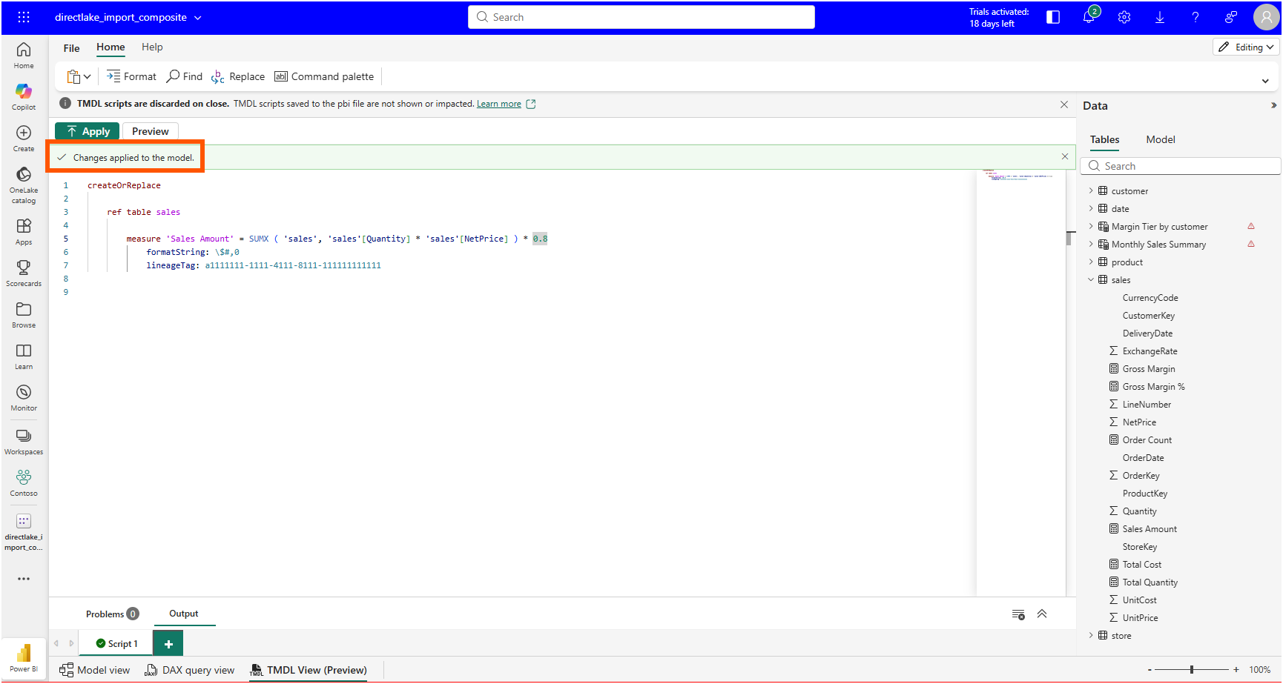Open paste options dropdown
Viewport: 1283px width, 684px height.
point(88,76)
